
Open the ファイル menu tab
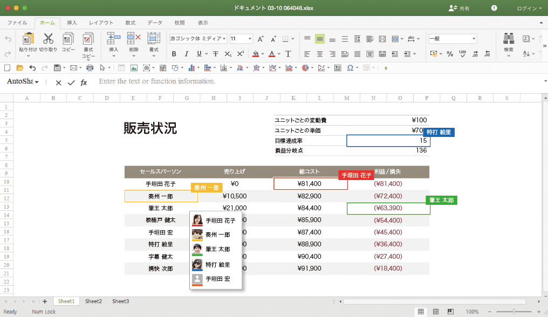17,23
